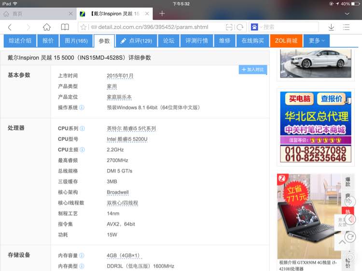Open the ZOL商城 link

tap(286, 41)
